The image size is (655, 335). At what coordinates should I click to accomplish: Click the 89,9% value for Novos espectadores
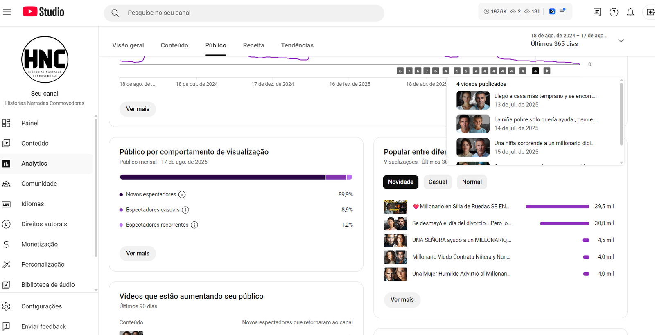click(x=346, y=195)
